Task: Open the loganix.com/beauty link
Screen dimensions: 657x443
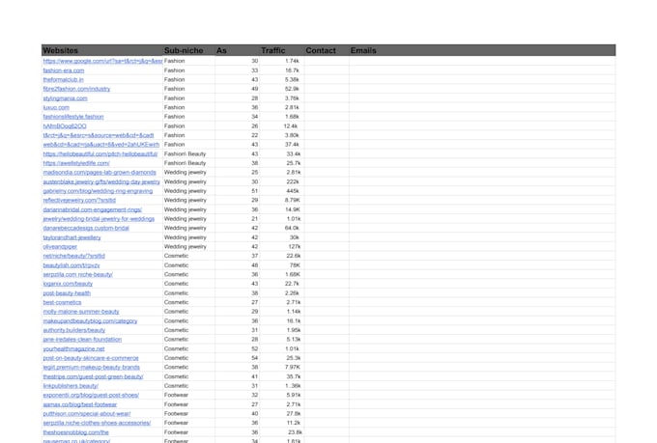Action: click(x=68, y=284)
